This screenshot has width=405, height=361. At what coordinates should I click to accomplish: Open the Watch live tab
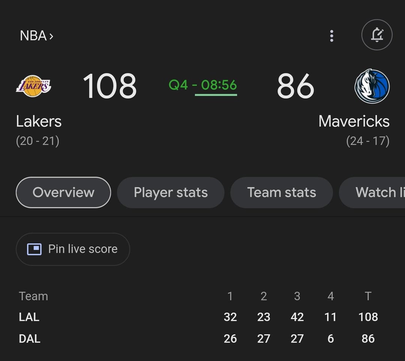[x=379, y=193]
